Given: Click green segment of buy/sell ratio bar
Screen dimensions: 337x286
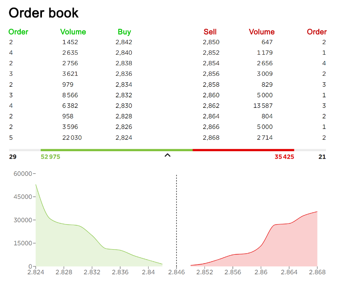Looking at the screenshot, I should coord(116,150).
